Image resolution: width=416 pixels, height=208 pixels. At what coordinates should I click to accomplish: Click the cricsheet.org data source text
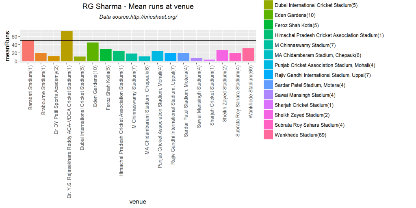[x=138, y=17]
